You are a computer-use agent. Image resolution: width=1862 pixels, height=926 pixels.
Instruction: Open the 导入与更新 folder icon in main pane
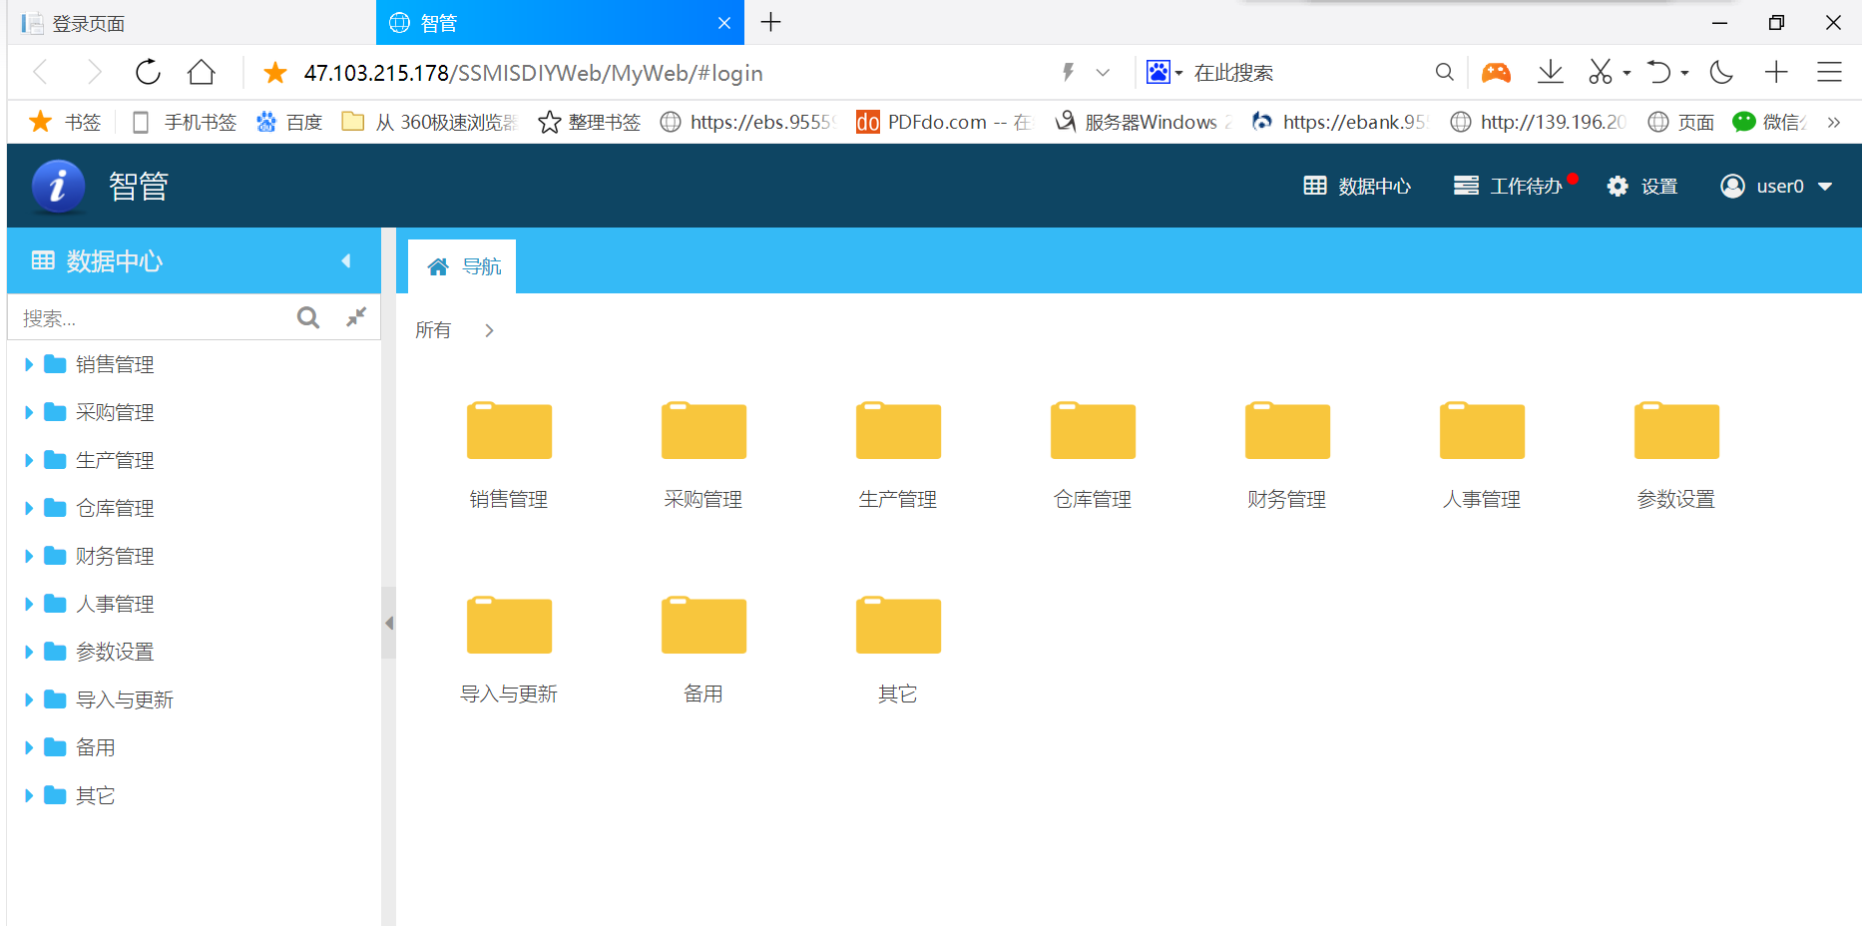coord(509,625)
